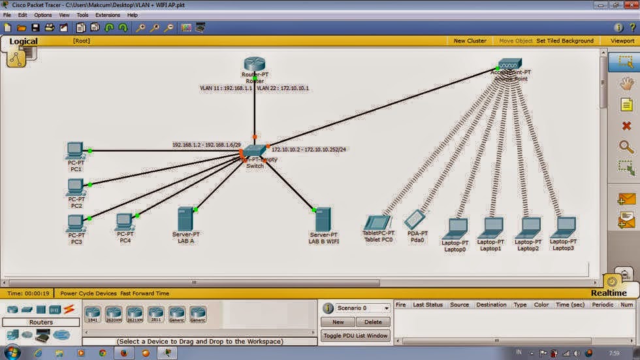This screenshot has width=640, height=360.
Task: Open the View menu
Action: [x=64, y=15]
